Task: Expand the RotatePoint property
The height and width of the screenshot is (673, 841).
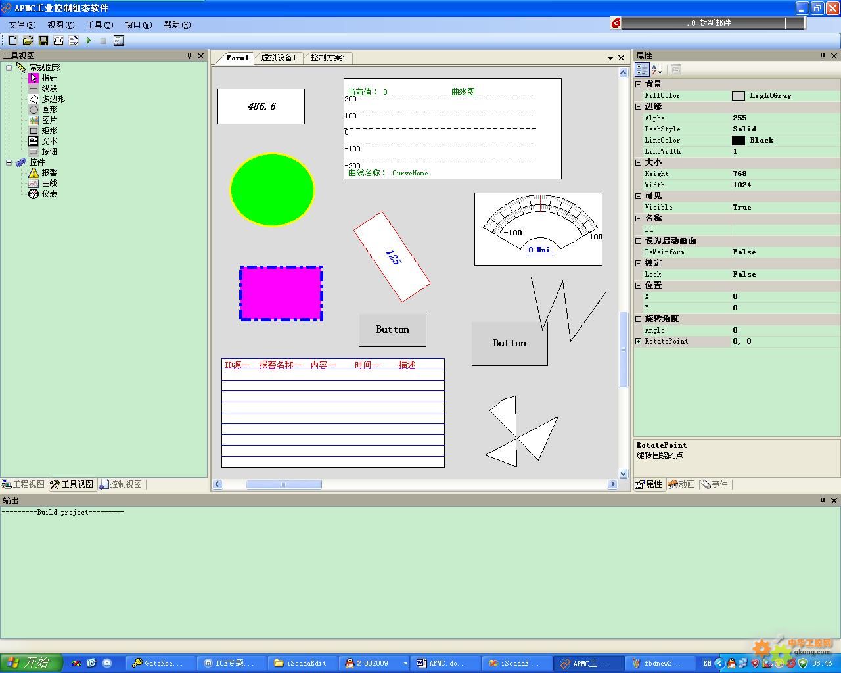Action: (639, 341)
